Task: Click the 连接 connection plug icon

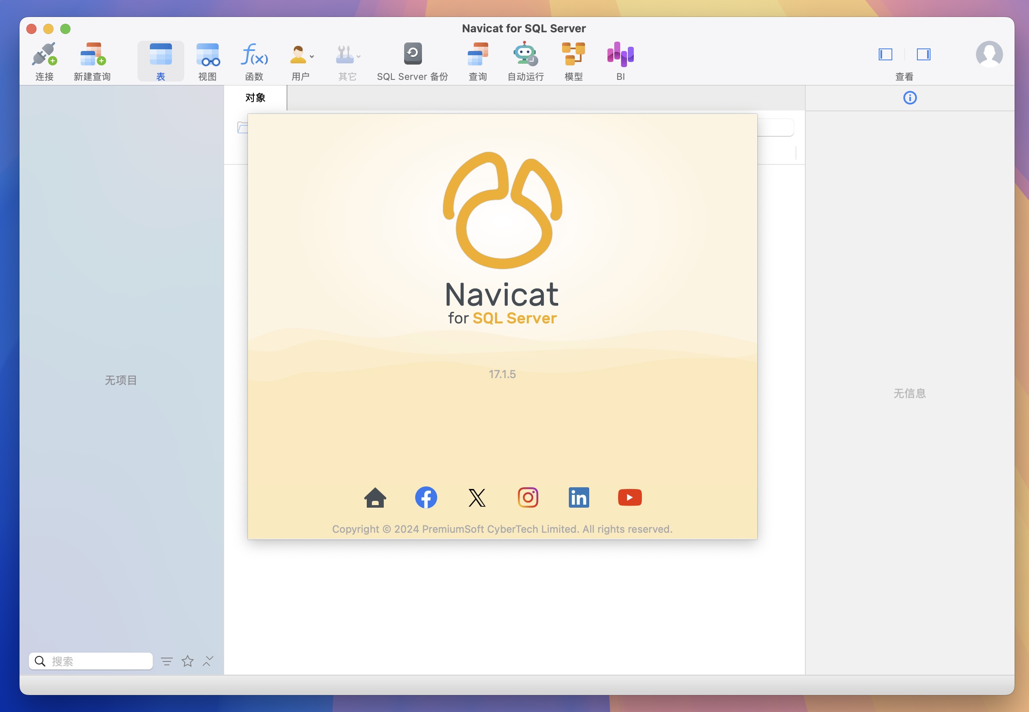Action: tap(44, 54)
